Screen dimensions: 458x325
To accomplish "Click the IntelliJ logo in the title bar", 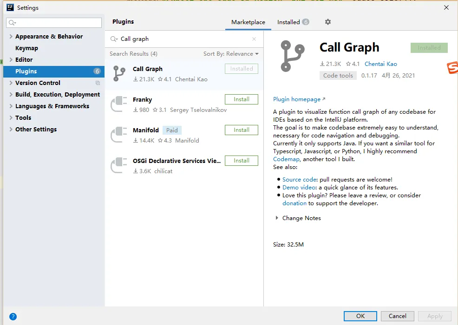I will pyautogui.click(x=10, y=7).
